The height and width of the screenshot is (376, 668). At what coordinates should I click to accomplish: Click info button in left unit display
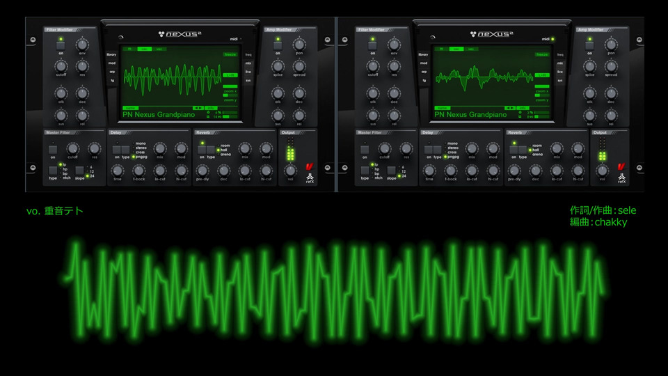(210, 109)
